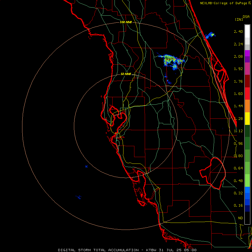Click the ND no-data label
Image resolution: width=252 pixels, height=252 pixels.
coord(241,218)
